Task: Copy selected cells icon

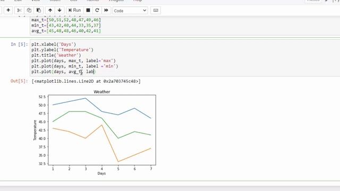Action: click(29, 10)
